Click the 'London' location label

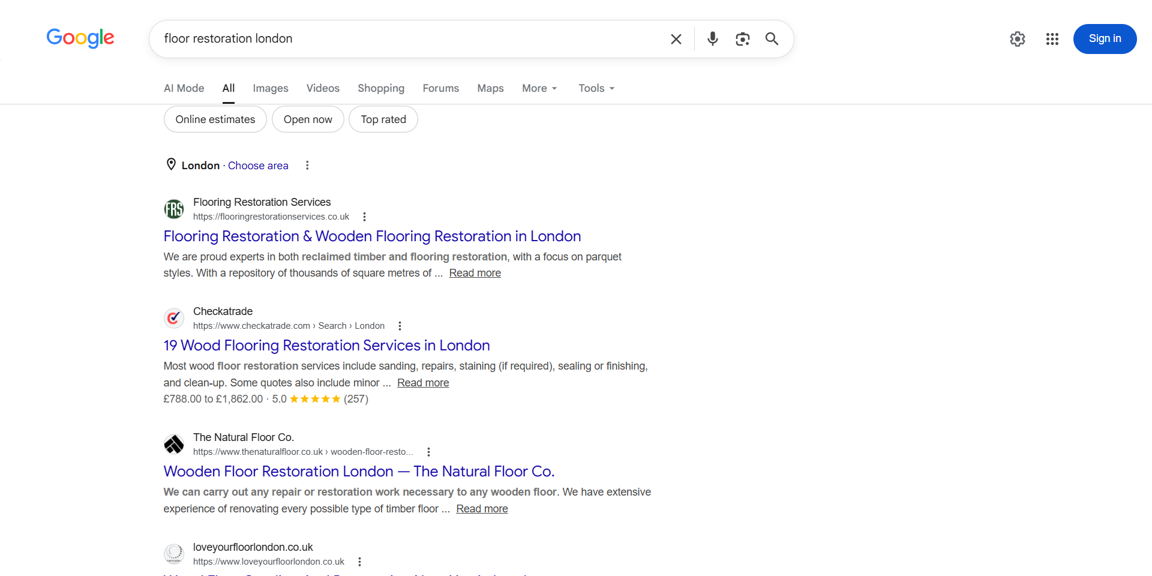pos(200,166)
